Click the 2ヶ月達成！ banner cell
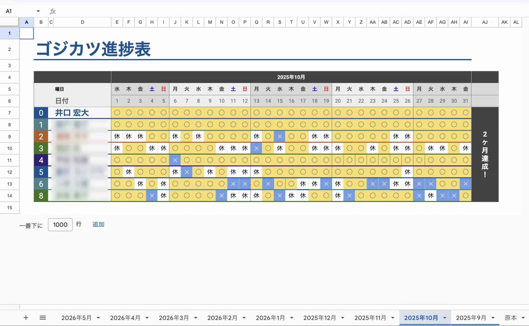This screenshot has height=326, width=529. click(x=485, y=154)
